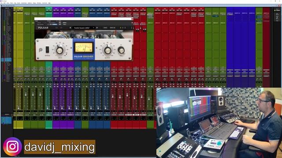Open the Clip menu
282x158 pixels.
[x=15, y=3]
